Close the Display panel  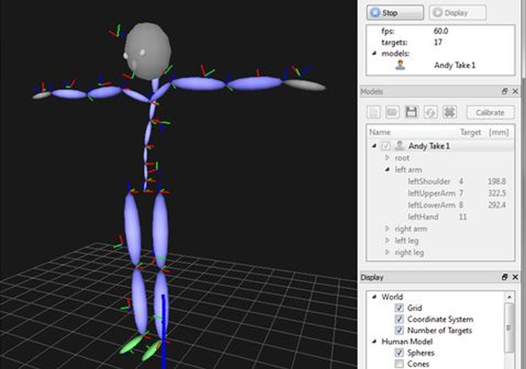[x=515, y=278]
